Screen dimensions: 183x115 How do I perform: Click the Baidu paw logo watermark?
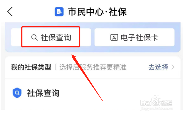click(156, 100)
